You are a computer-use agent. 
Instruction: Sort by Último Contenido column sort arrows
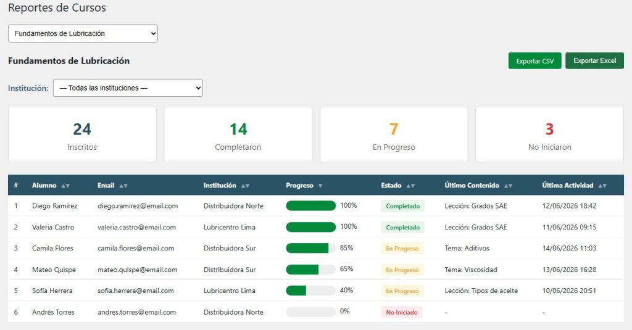509,186
